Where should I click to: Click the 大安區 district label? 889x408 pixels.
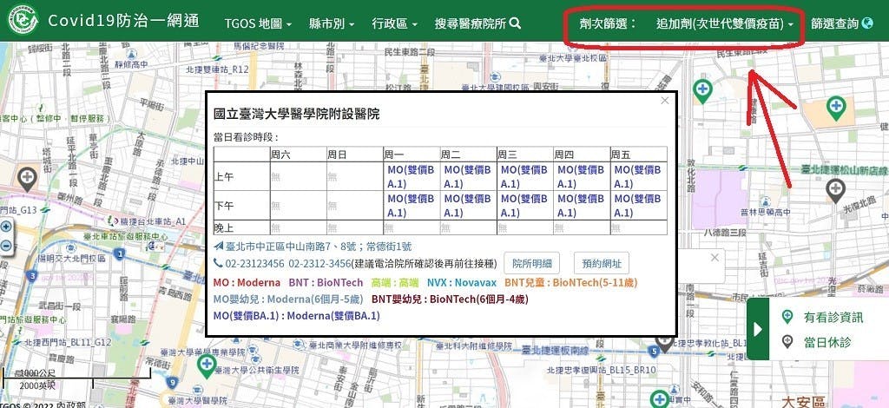coord(803,402)
